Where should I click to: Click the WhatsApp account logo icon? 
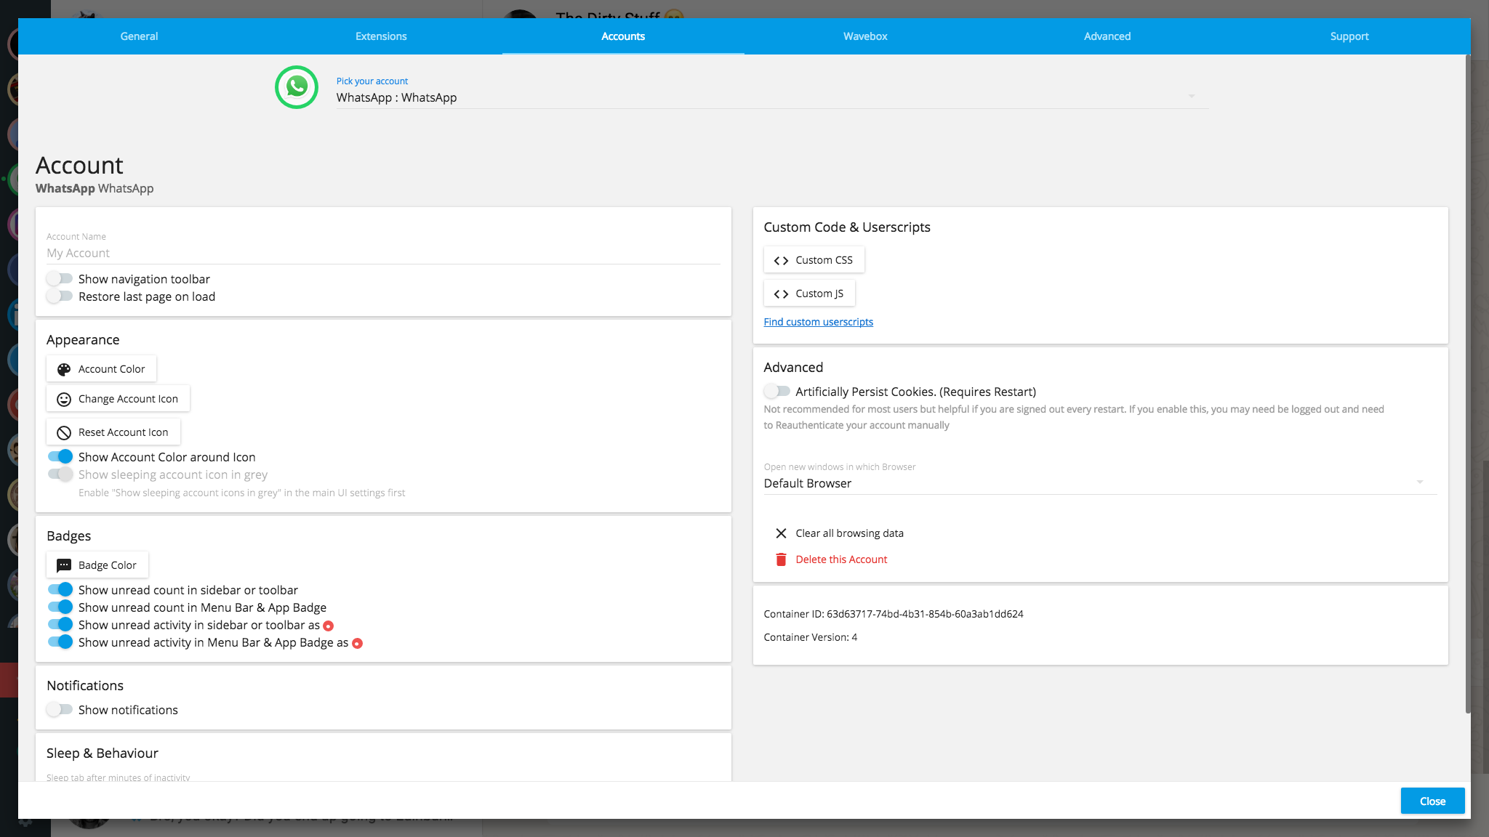click(297, 87)
